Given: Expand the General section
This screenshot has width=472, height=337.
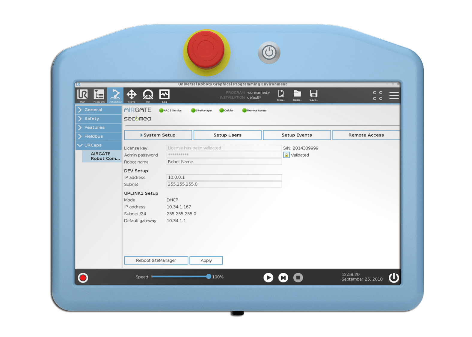Looking at the screenshot, I should pos(99,110).
